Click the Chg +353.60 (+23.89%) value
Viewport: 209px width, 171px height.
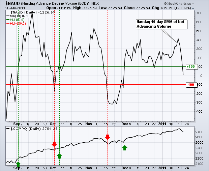coord(171,8)
